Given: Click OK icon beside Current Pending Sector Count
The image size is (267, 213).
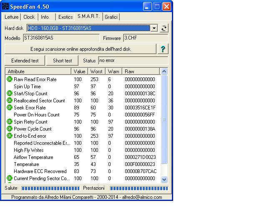Looking at the screenshot, I should click(x=10, y=178).
